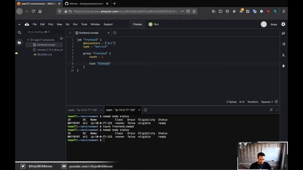Viewport: 303px width, 170px height.
Task: Reload the browser page
Action: click(33, 11)
